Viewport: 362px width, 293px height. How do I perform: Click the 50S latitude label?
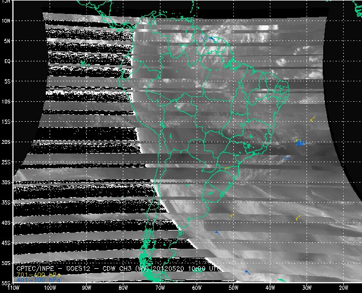[x=6, y=263]
